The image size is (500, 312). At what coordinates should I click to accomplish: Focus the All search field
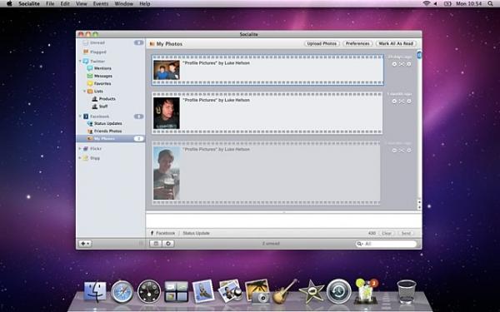386,244
